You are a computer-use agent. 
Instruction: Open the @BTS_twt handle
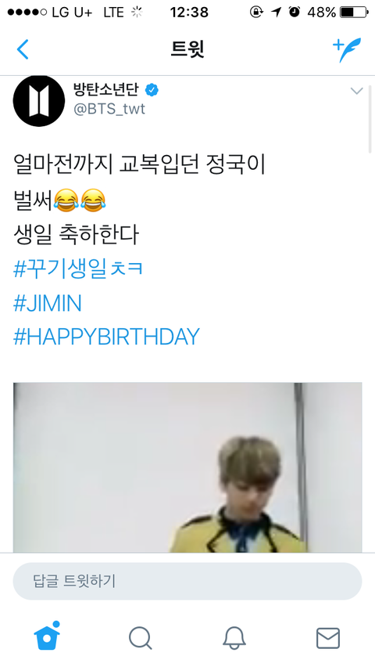(109, 109)
